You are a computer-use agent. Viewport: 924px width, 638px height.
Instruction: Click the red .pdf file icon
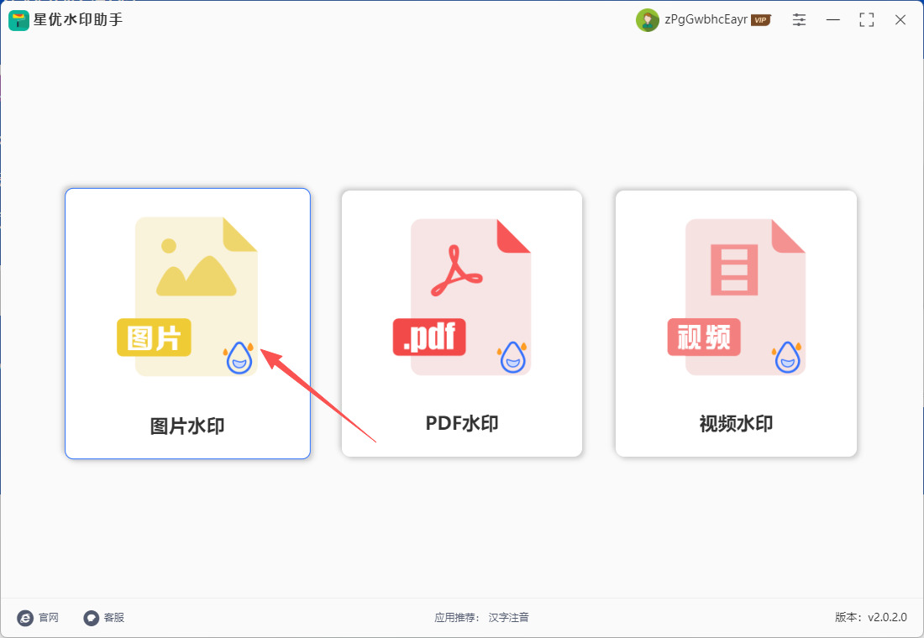(x=462, y=297)
